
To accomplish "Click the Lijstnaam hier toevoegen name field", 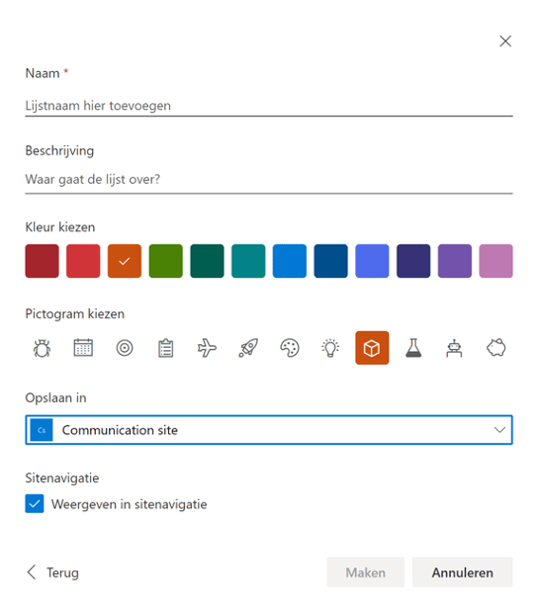I will pyautogui.click(x=269, y=106).
